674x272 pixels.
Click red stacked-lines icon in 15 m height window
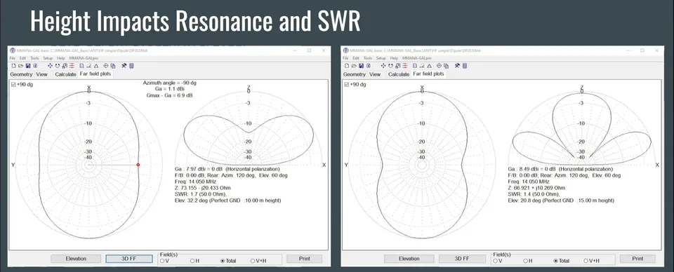(x=405, y=66)
